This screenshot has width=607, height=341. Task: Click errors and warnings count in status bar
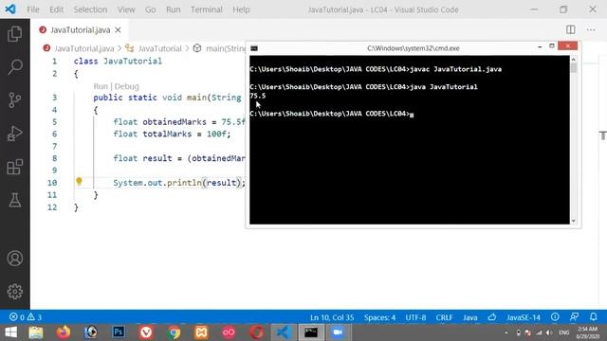coord(26,317)
